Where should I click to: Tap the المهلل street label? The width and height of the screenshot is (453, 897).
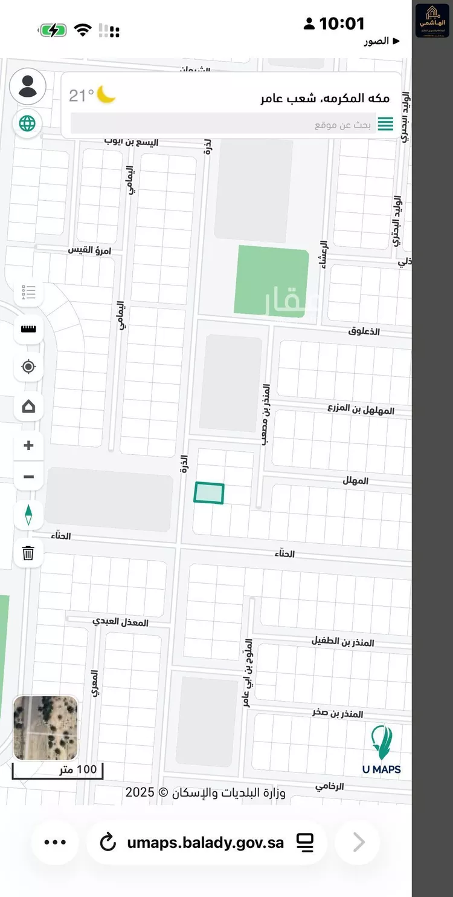(x=355, y=481)
